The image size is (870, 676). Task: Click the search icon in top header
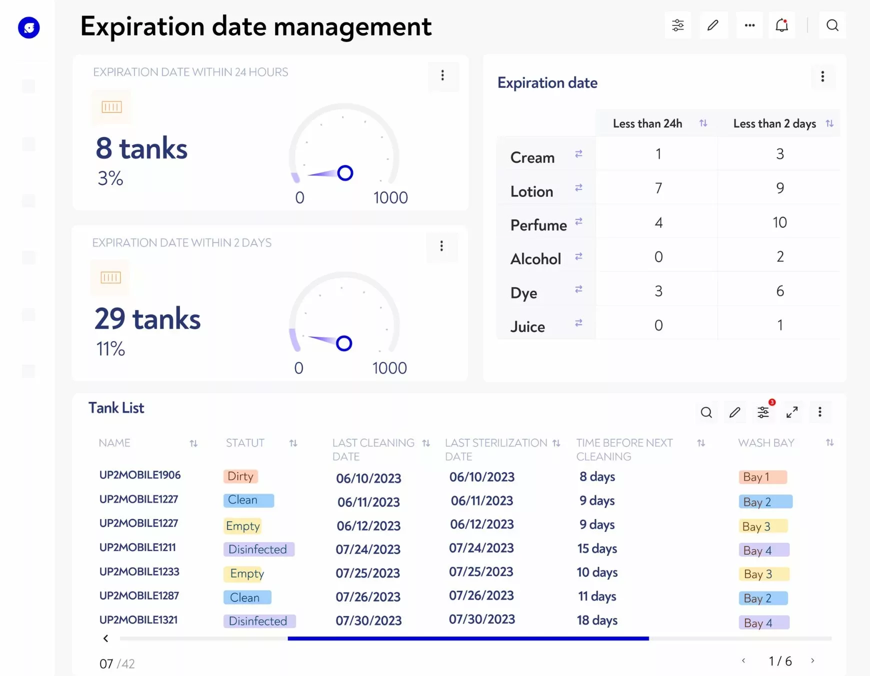point(832,25)
